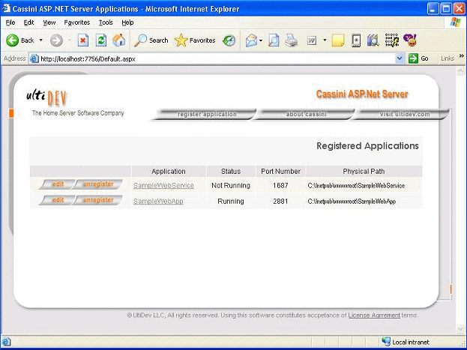Click the Windows flag logo icon

(x=456, y=22)
